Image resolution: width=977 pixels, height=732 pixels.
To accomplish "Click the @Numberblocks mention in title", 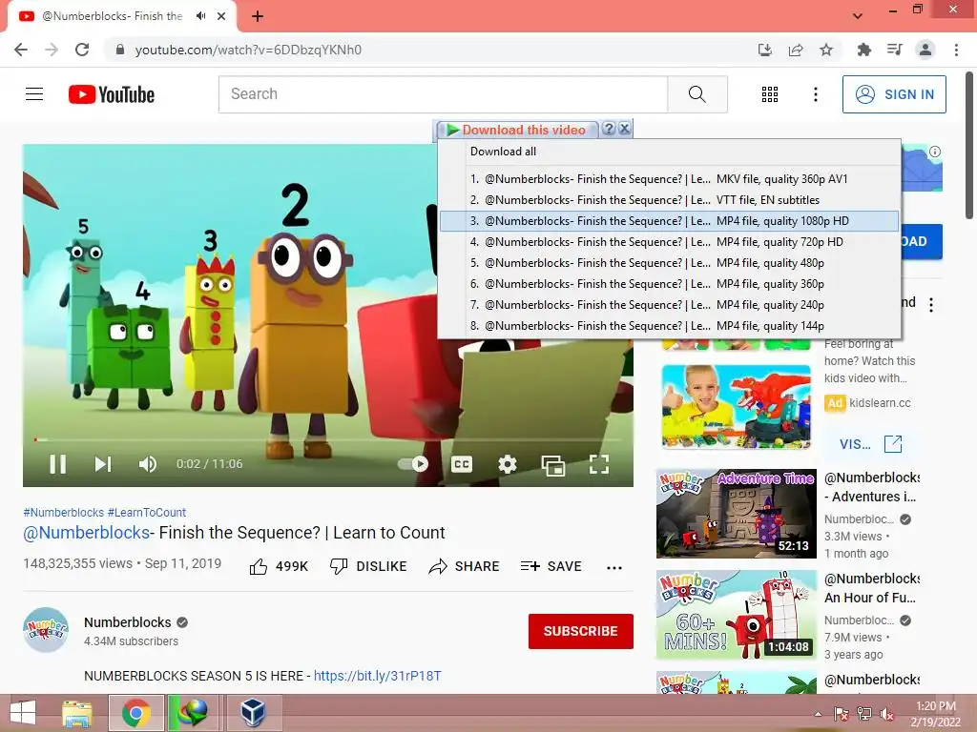I will (x=87, y=533).
